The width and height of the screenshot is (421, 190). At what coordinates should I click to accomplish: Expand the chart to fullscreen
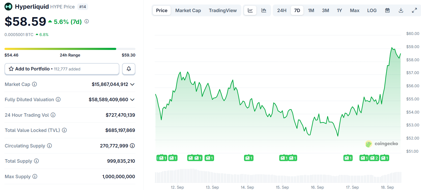pyautogui.click(x=414, y=11)
